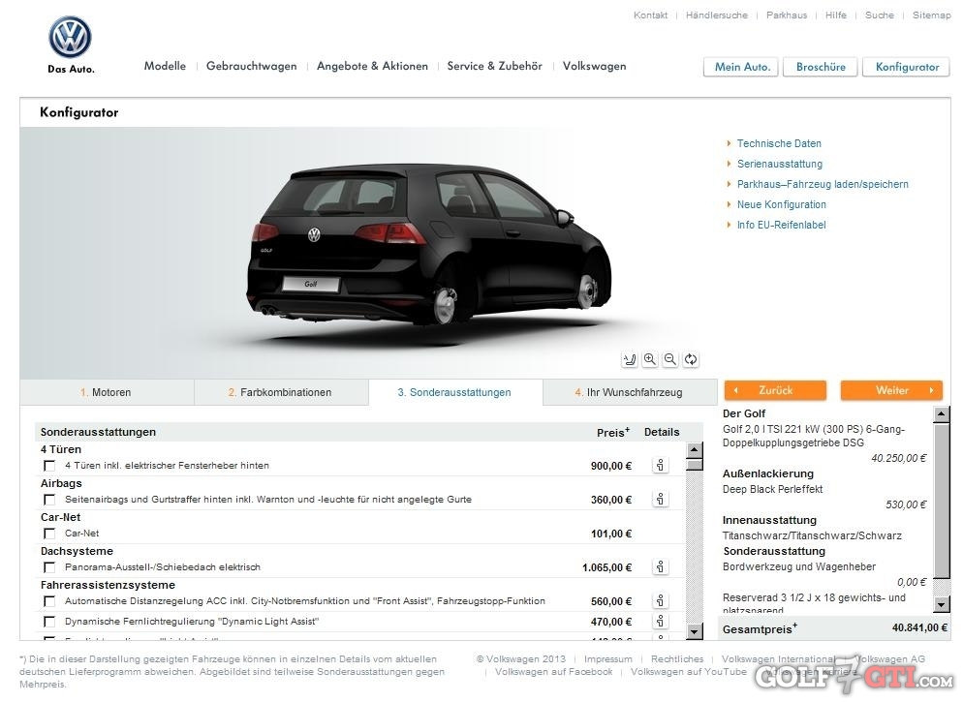
Task: Click summary panel scroll up arrow
Action: pos(942,414)
